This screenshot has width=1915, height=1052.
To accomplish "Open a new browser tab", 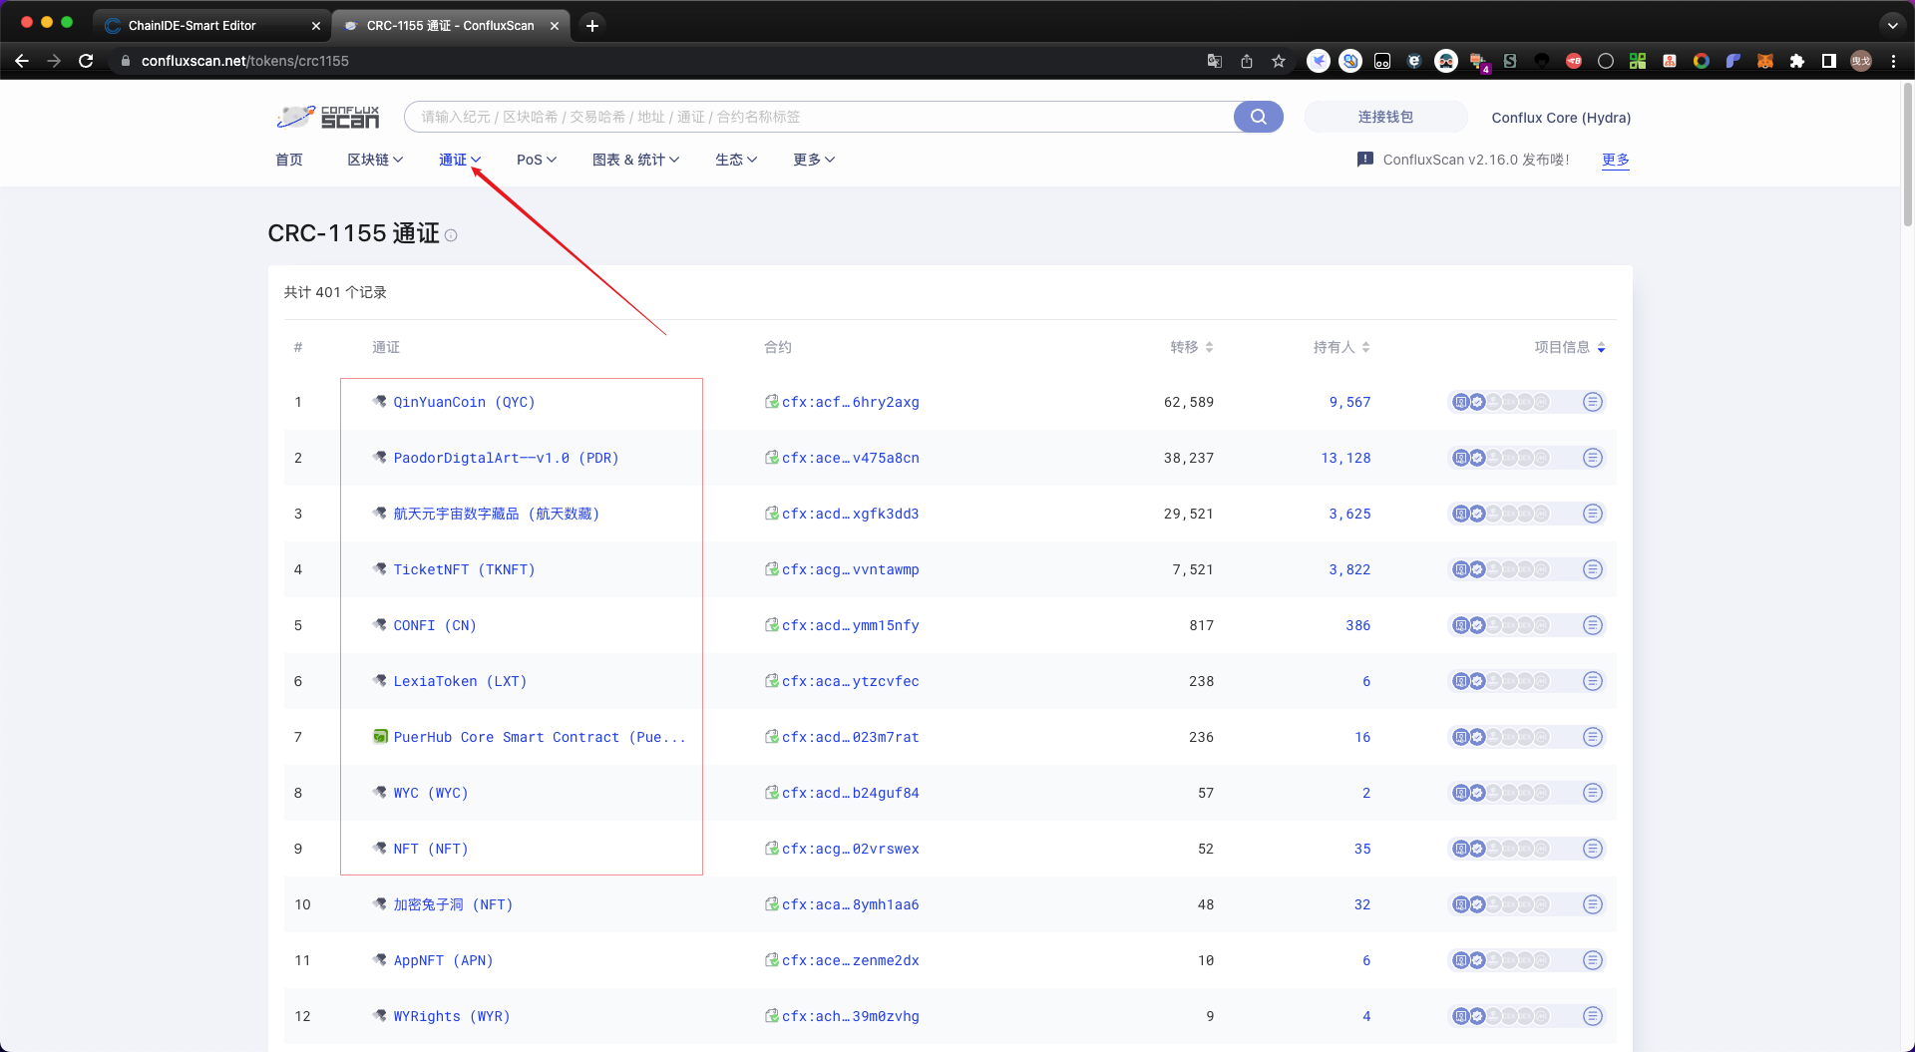I will (x=592, y=25).
